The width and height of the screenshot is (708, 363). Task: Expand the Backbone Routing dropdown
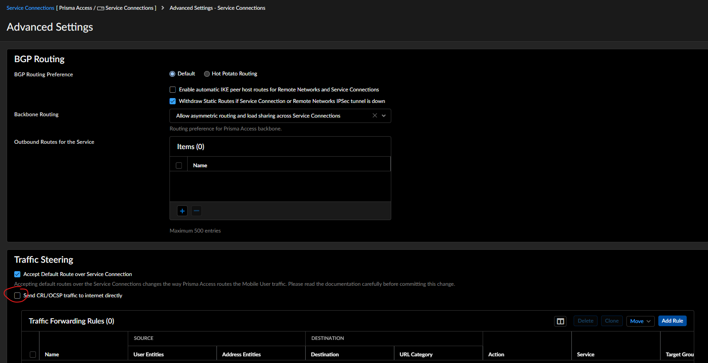384,116
